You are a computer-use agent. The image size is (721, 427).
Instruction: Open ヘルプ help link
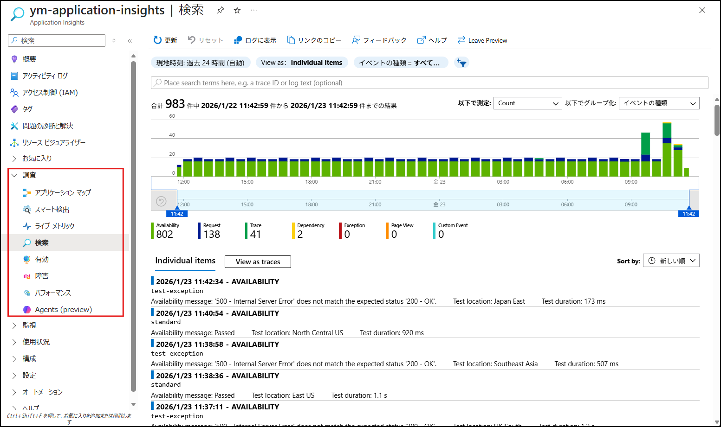pos(432,40)
